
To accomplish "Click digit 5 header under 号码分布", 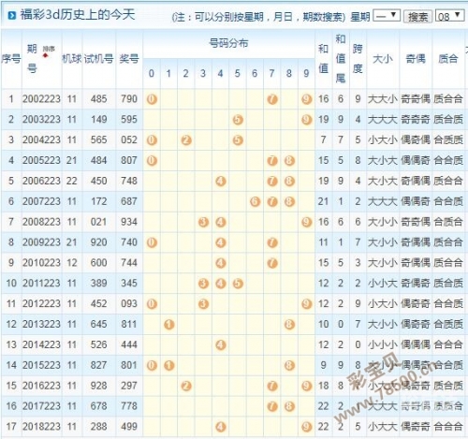I will point(238,74).
